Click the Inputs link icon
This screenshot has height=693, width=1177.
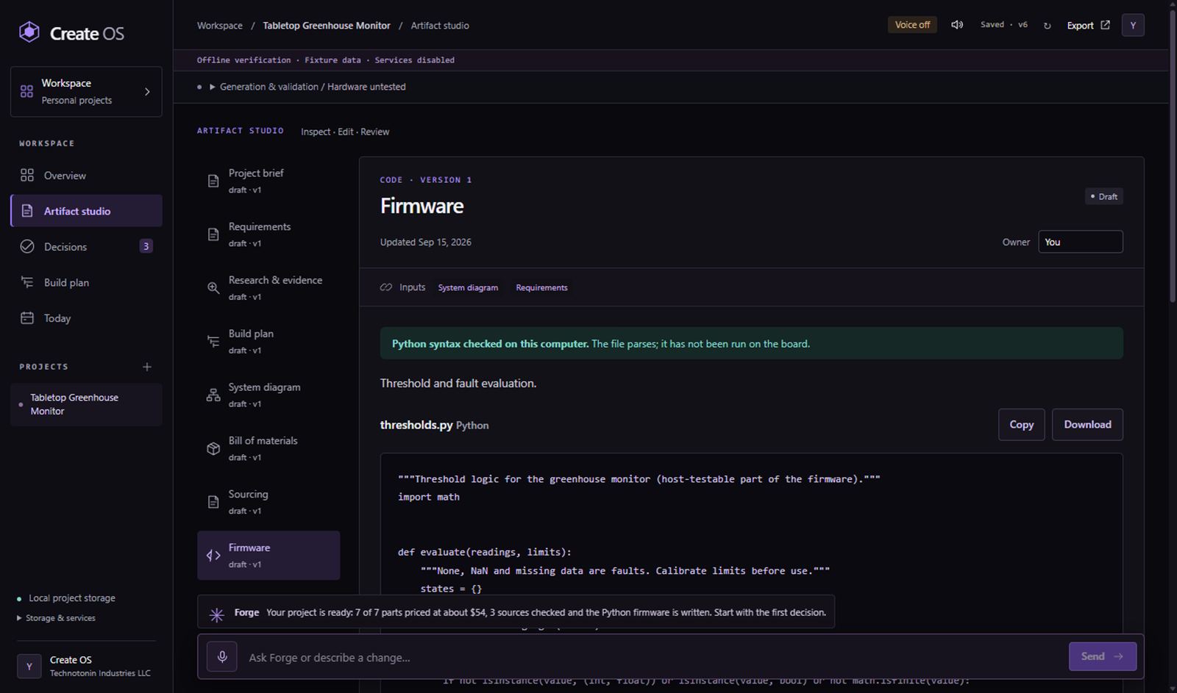click(x=386, y=287)
